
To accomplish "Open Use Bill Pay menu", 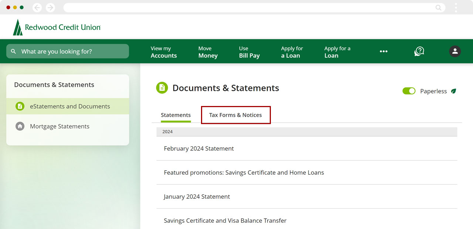I will point(249,52).
